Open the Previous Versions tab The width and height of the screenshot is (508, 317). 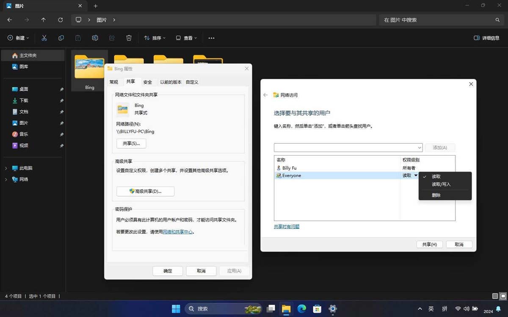[x=171, y=82]
